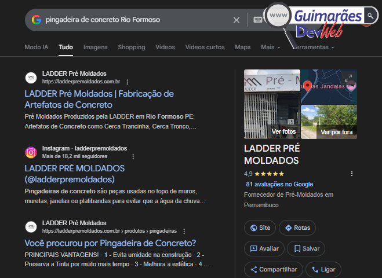Image resolution: width=382 pixels, height=279 pixels.
Task: Open options menu for pingadeiras result
Action: pyautogui.click(x=184, y=232)
